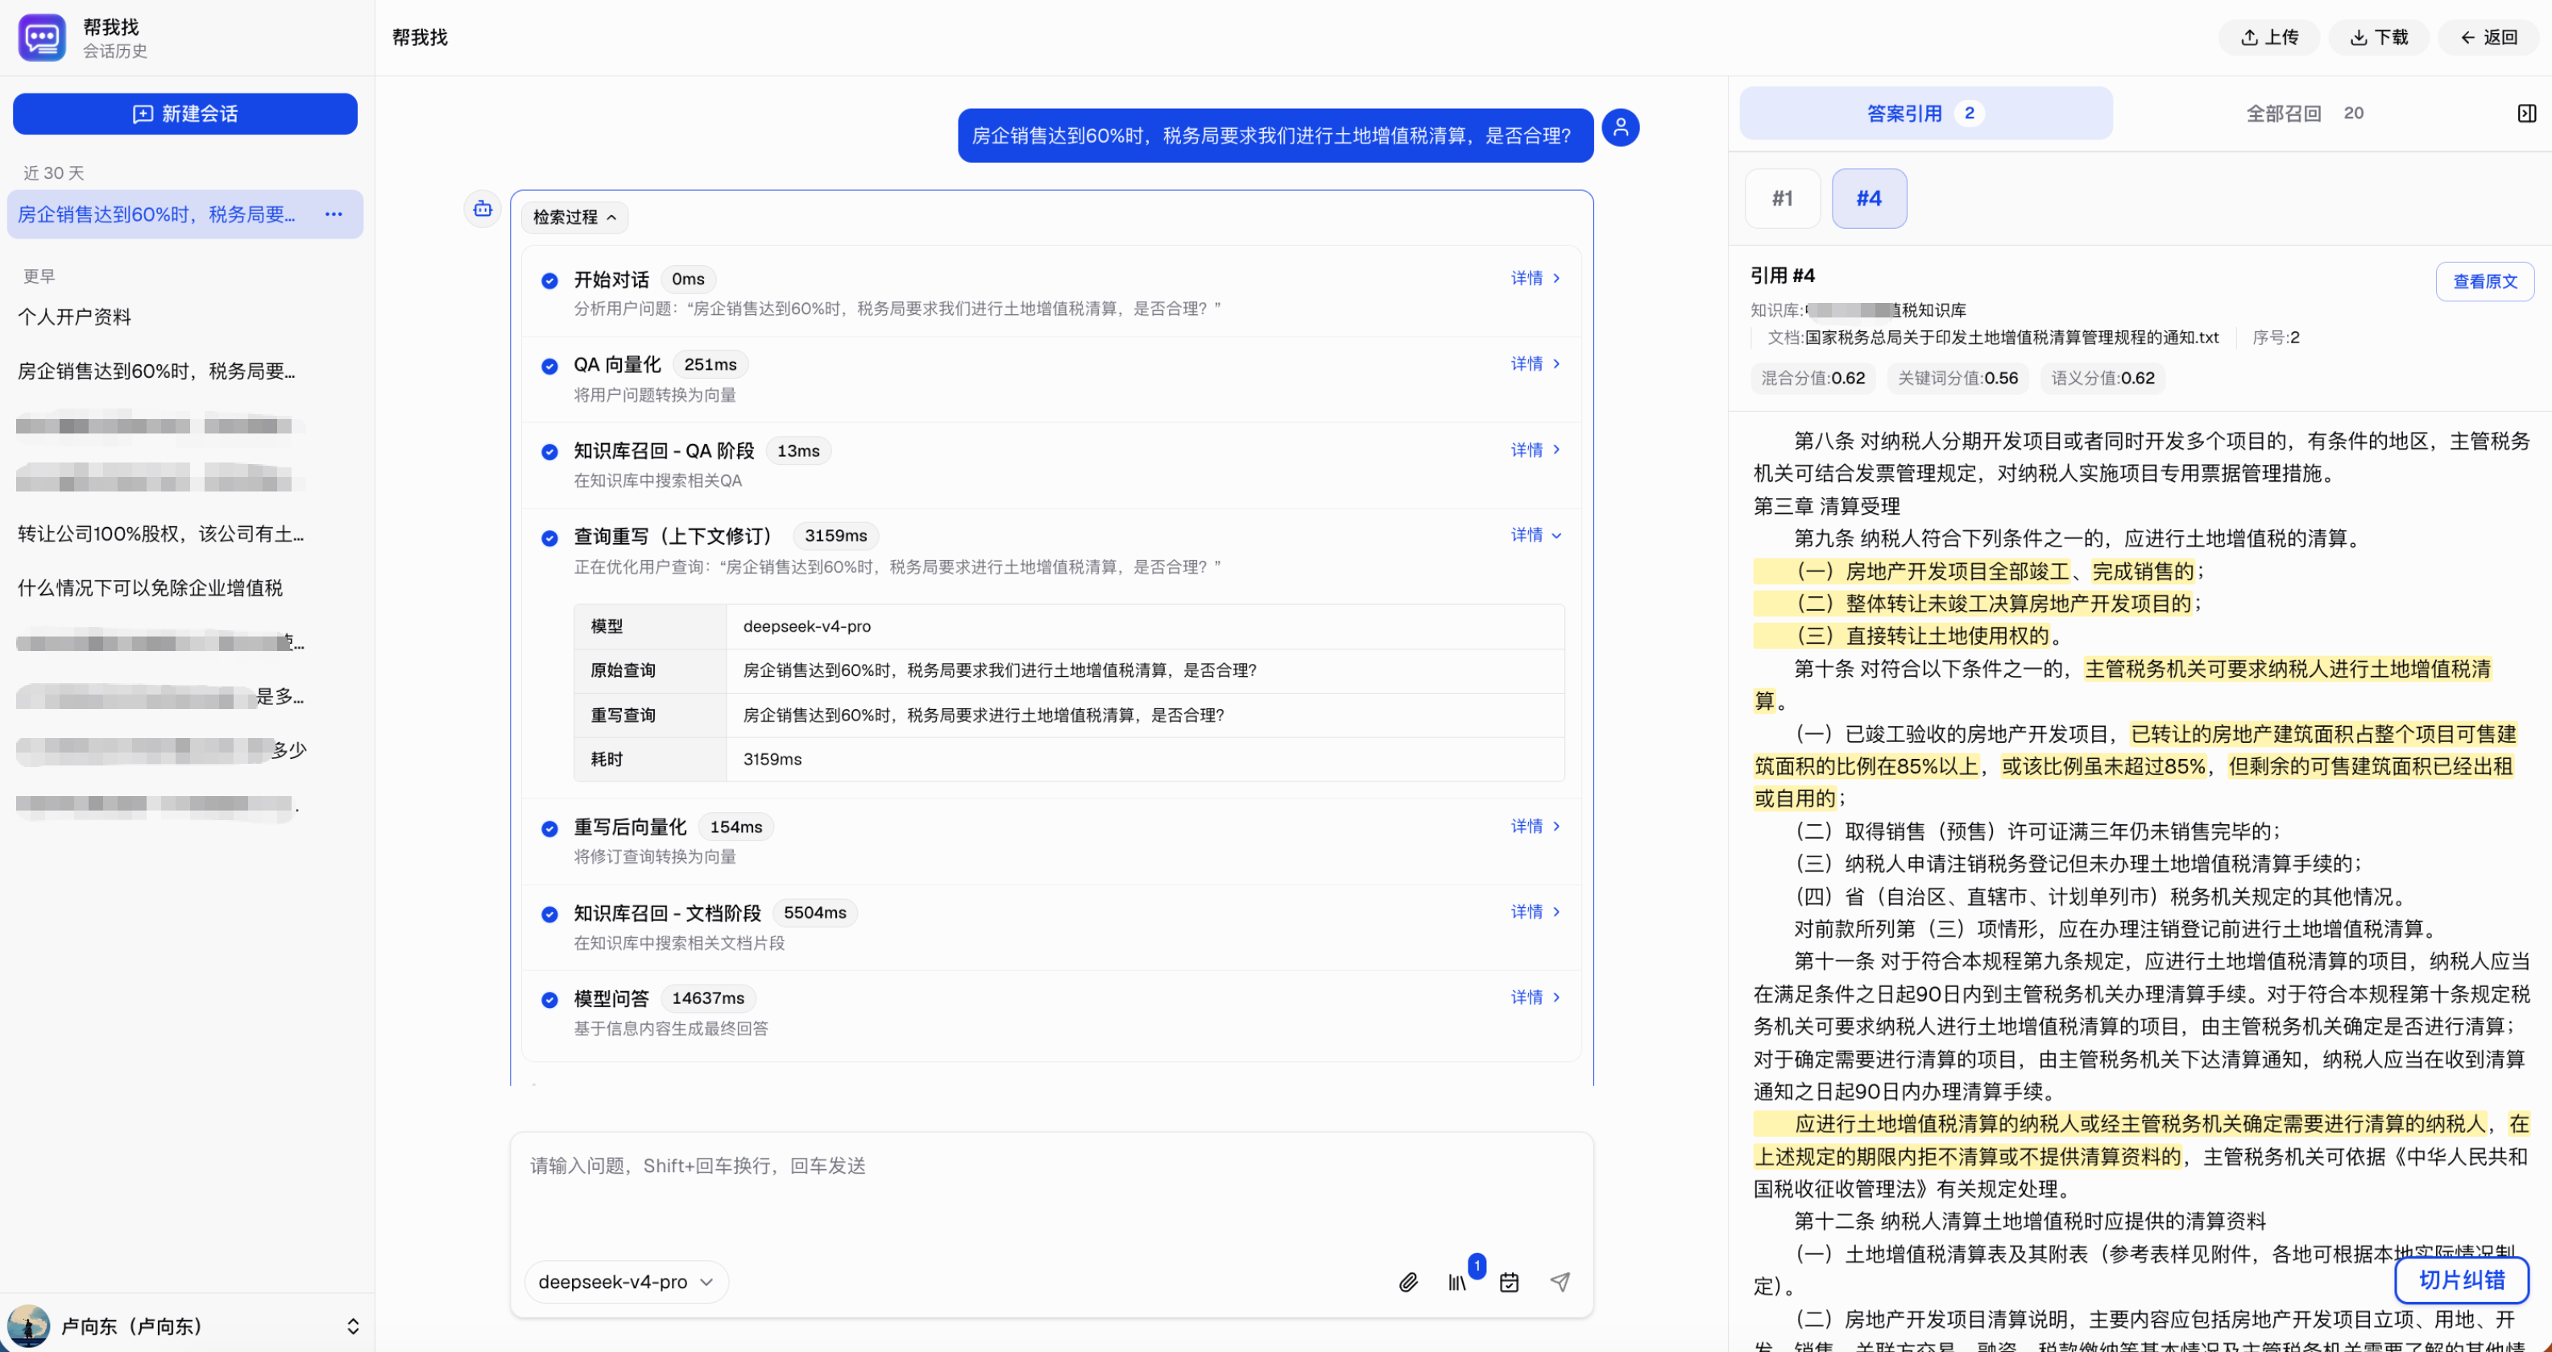Switch to the 答案引用 tab
The image size is (2552, 1352).
(1925, 114)
